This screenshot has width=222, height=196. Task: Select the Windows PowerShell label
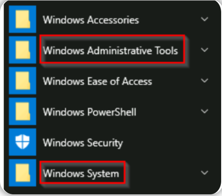click(90, 112)
